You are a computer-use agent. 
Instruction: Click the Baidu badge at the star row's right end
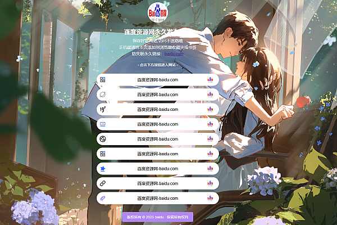pos(211,168)
